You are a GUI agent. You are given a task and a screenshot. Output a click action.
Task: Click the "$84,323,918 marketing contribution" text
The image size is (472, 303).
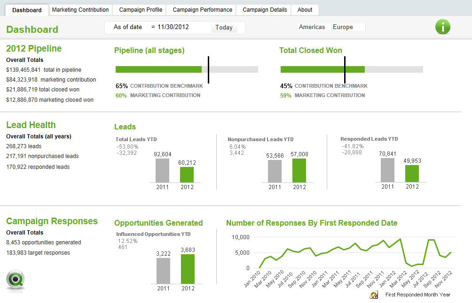pos(51,80)
